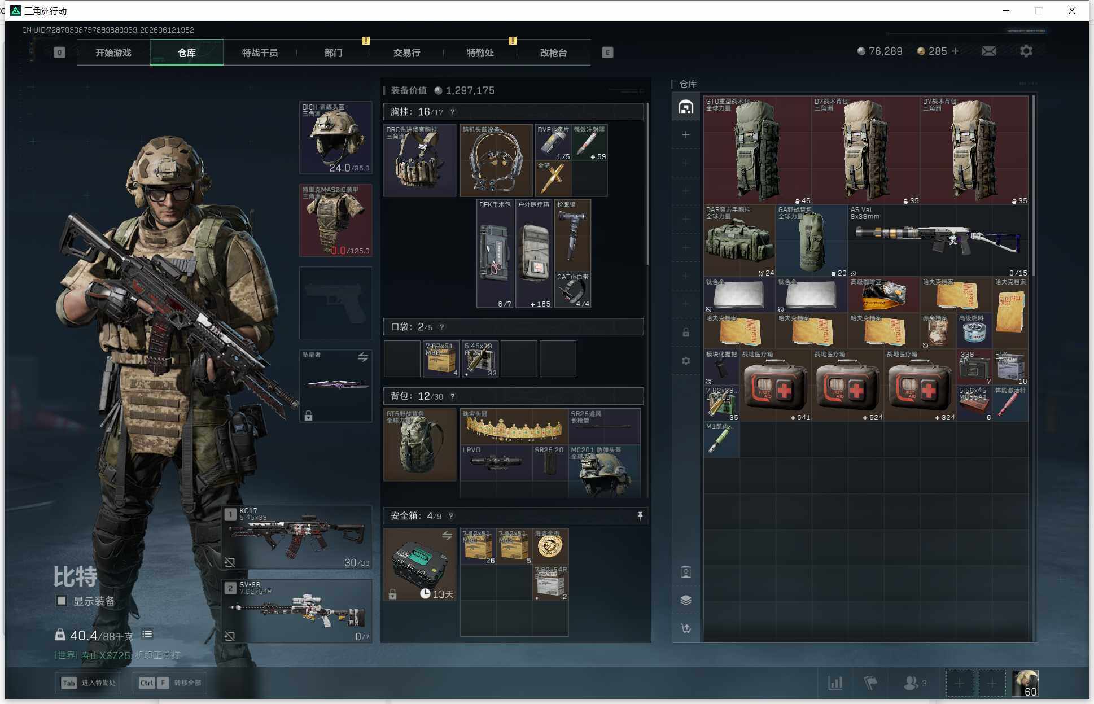Open the 特战干员 tab
The image size is (1094, 704).
[260, 53]
